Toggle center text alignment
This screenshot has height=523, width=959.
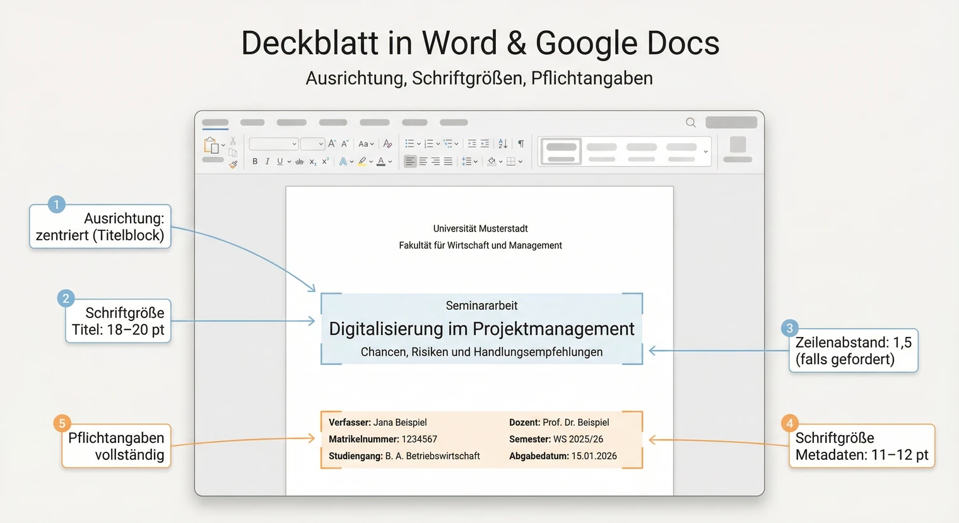[423, 161]
